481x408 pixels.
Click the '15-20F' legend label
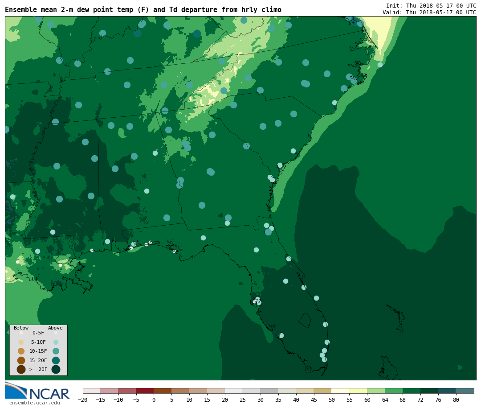coord(38,360)
